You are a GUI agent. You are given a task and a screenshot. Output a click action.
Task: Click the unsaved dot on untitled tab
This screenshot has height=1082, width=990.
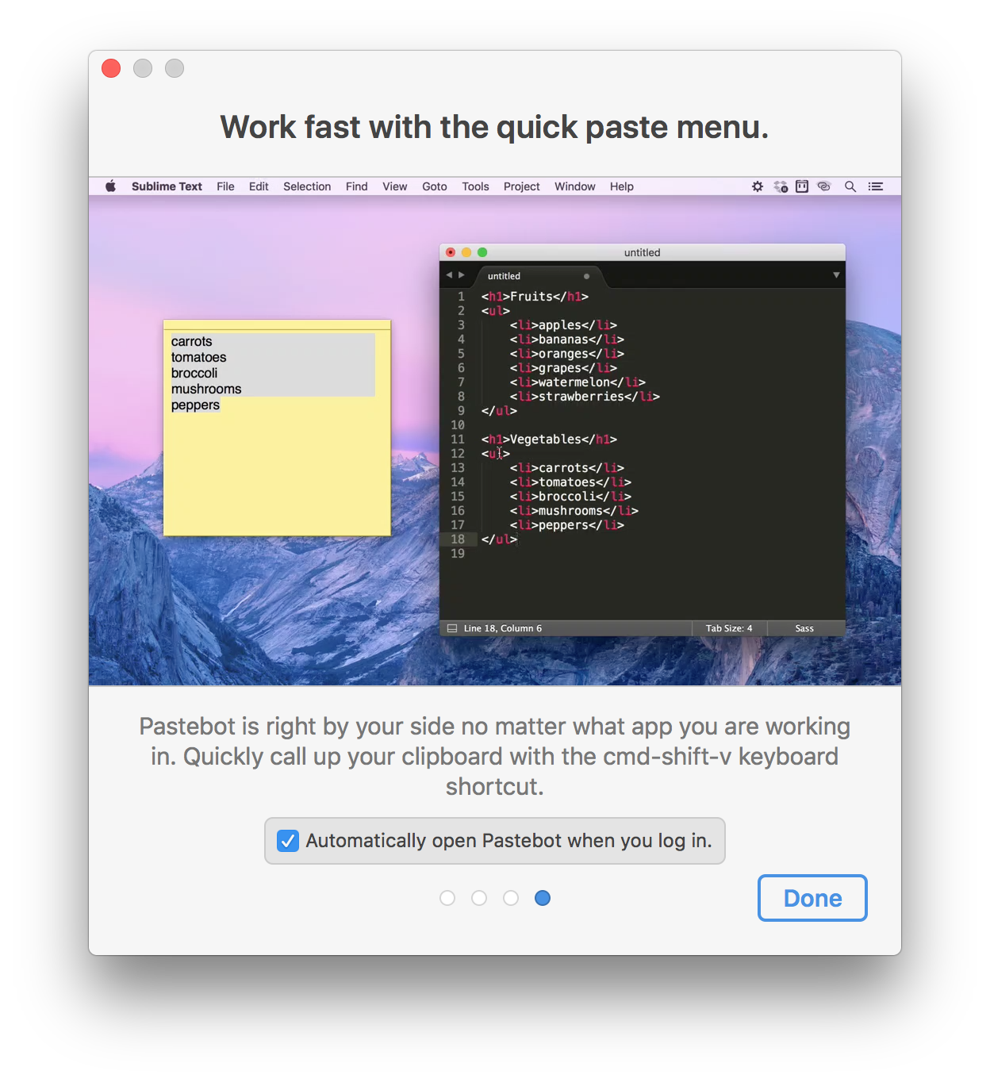pos(586,276)
